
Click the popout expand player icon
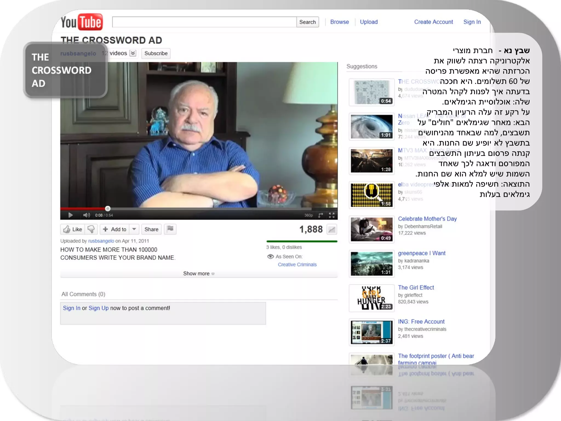coord(320,215)
